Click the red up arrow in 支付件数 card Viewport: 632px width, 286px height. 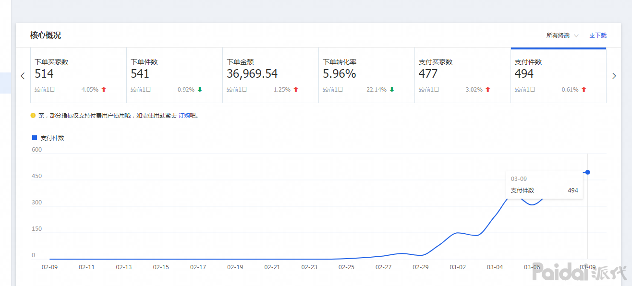[x=584, y=90]
